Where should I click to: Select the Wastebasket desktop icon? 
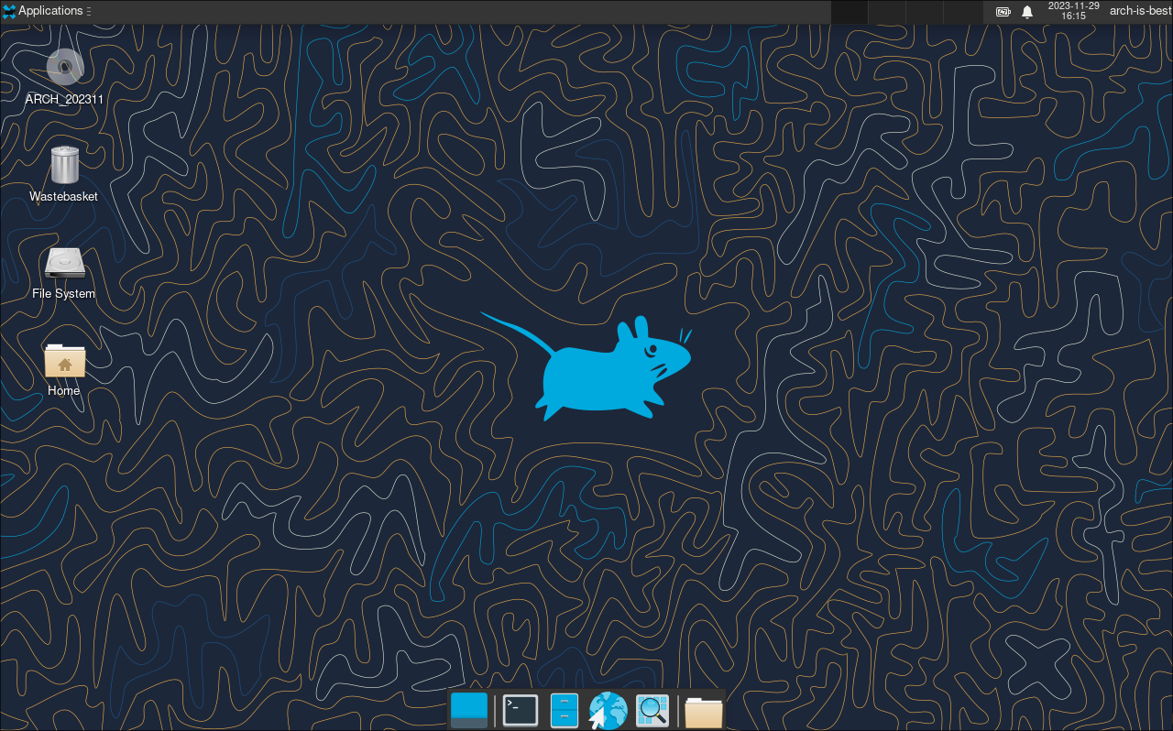click(x=64, y=166)
